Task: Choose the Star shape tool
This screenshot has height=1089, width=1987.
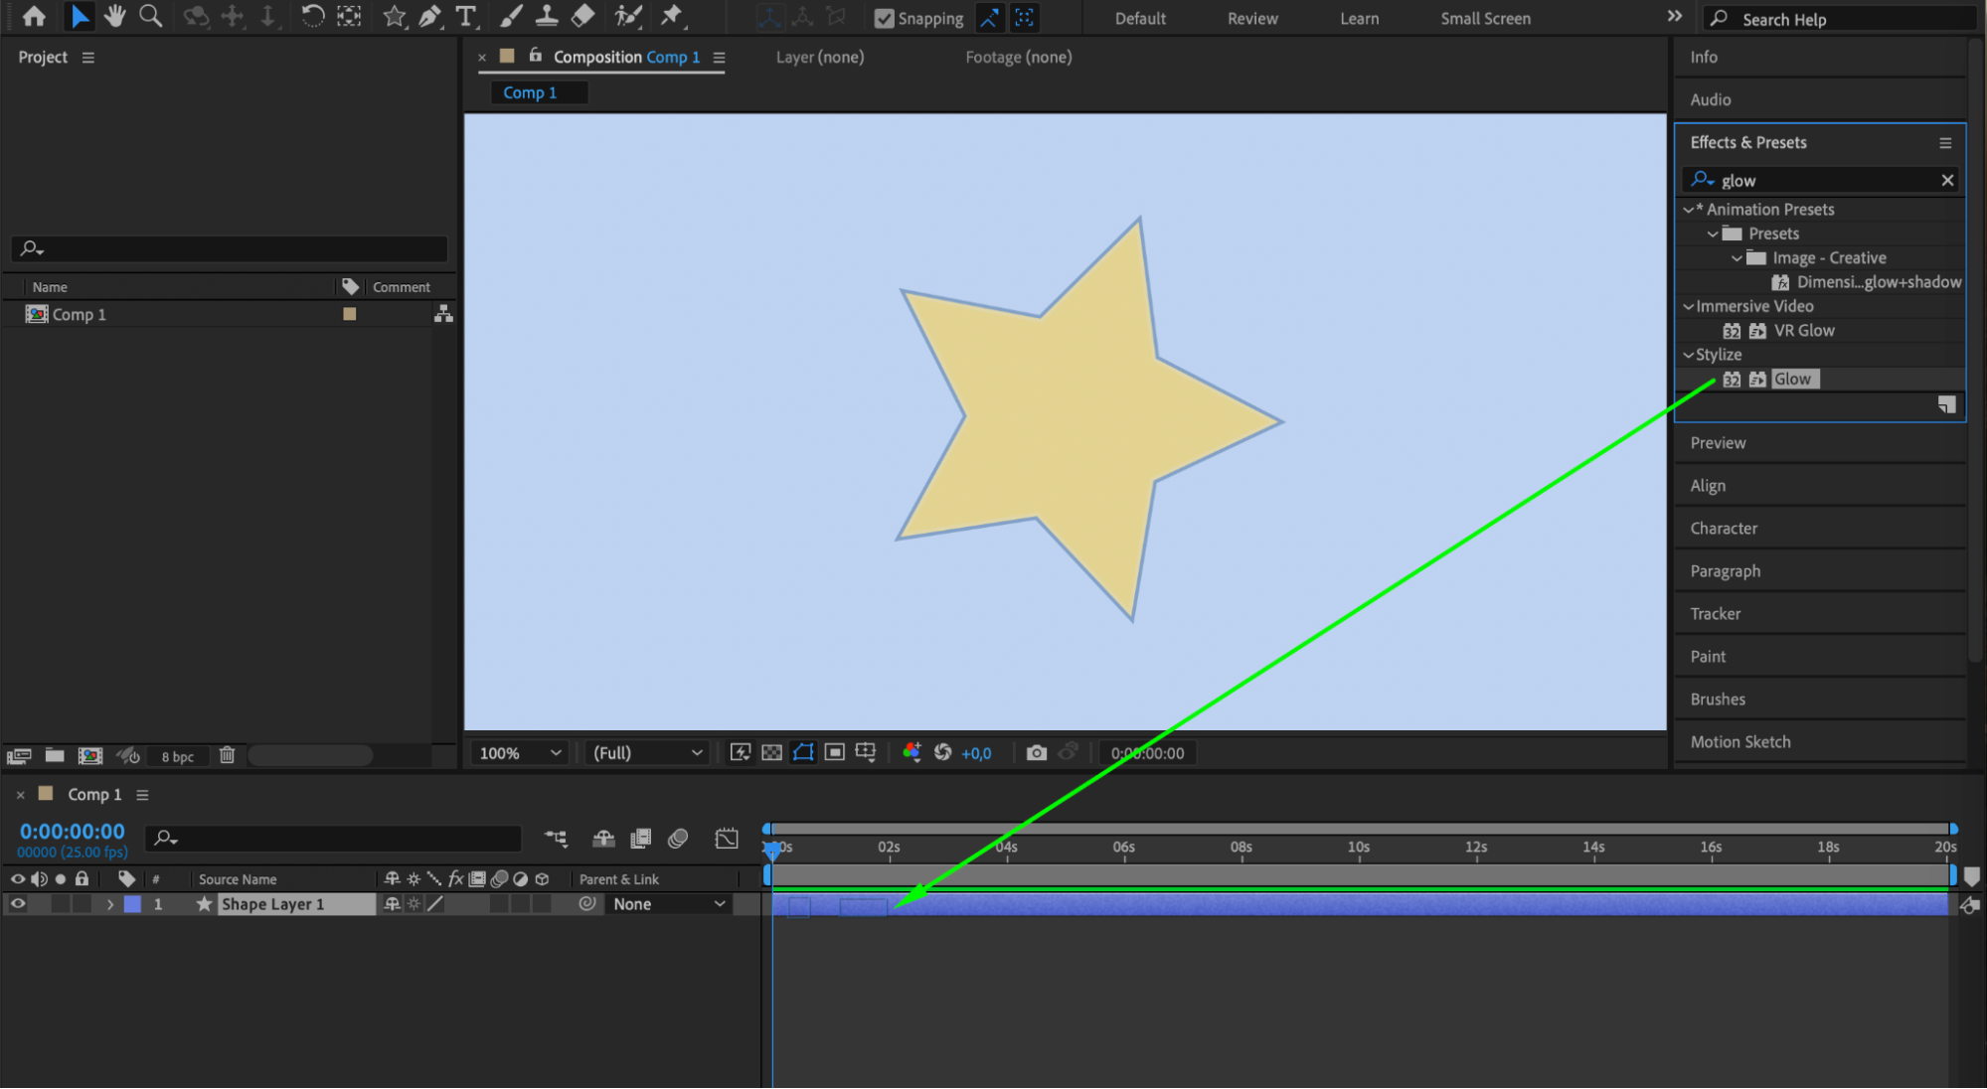Action: coord(394,16)
